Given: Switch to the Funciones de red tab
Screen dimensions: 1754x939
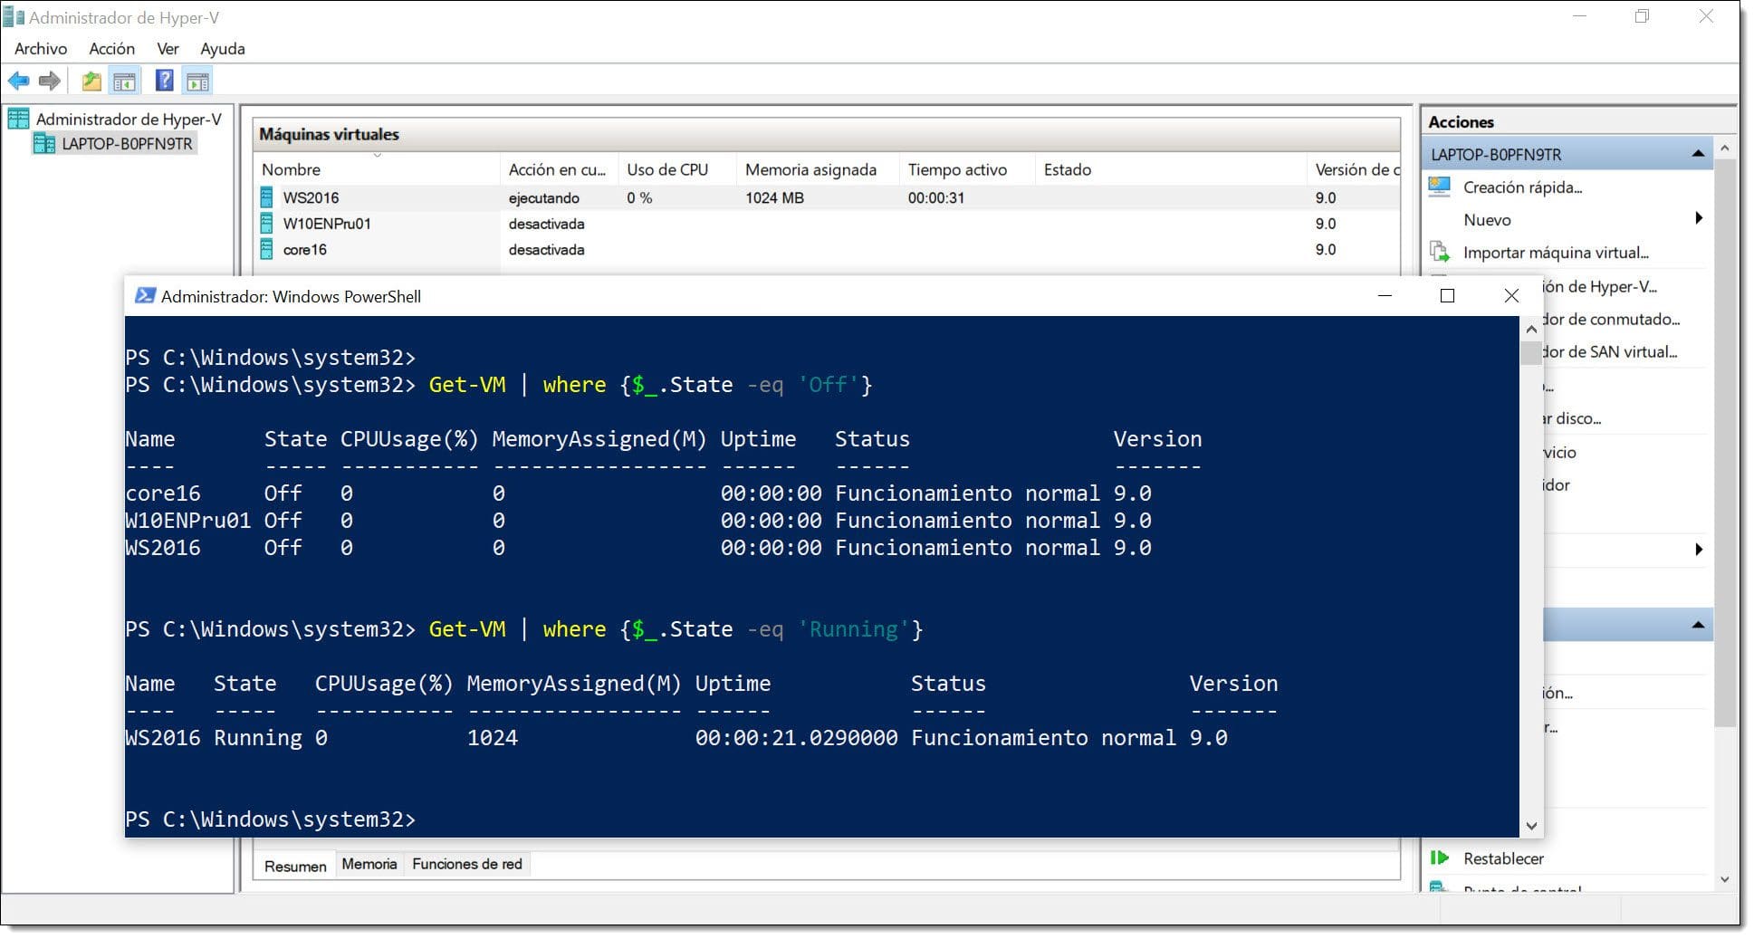Looking at the screenshot, I should tap(467, 864).
